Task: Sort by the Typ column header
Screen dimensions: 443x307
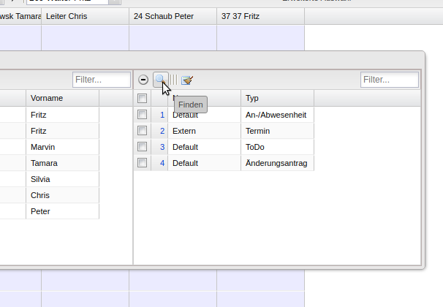Action: click(x=276, y=98)
